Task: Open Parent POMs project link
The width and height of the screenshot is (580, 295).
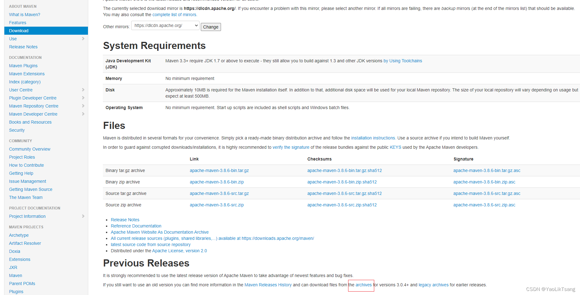Action: point(22,284)
